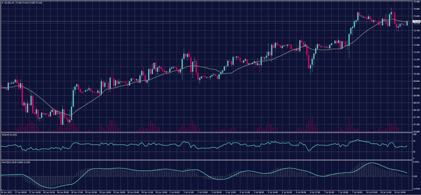Open the dropdown arrow beside CL-OIL,H1
The image size is (421, 195).
pos(2,2)
